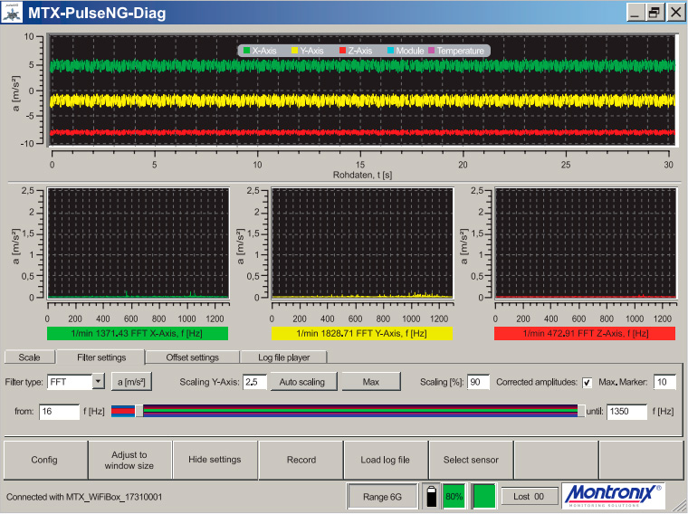Click the green connection status indicator square
This screenshot has height=514, width=688.
click(x=484, y=496)
